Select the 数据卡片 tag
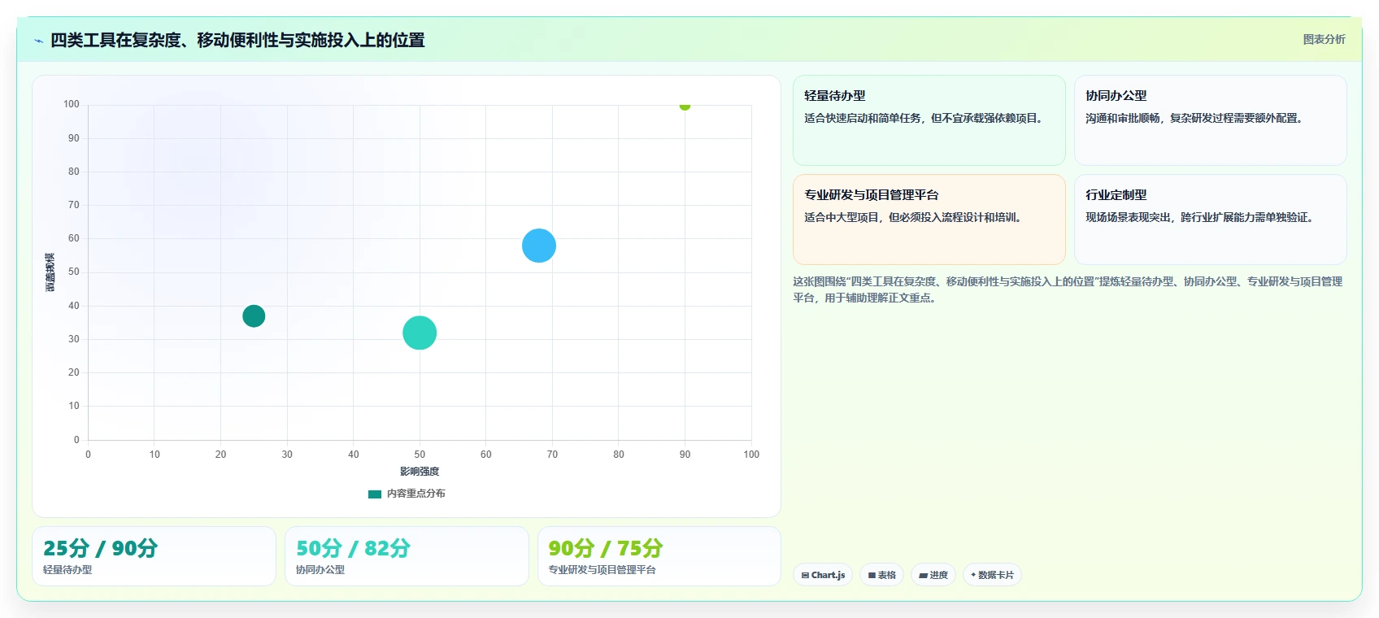Image resolution: width=1379 pixels, height=618 pixels. [x=992, y=575]
